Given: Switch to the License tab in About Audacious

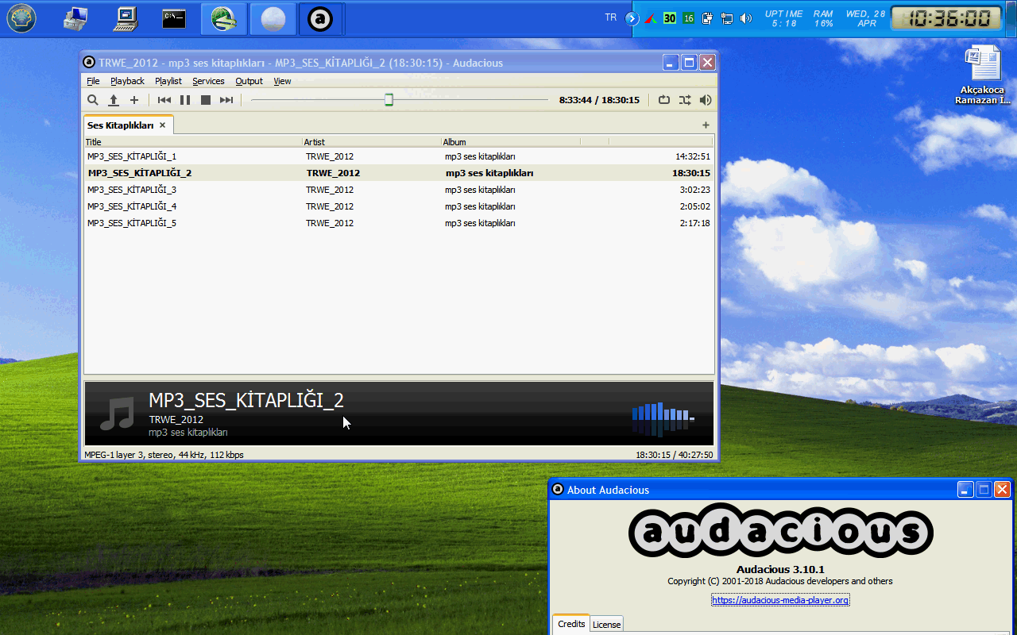Looking at the screenshot, I should coord(607,625).
